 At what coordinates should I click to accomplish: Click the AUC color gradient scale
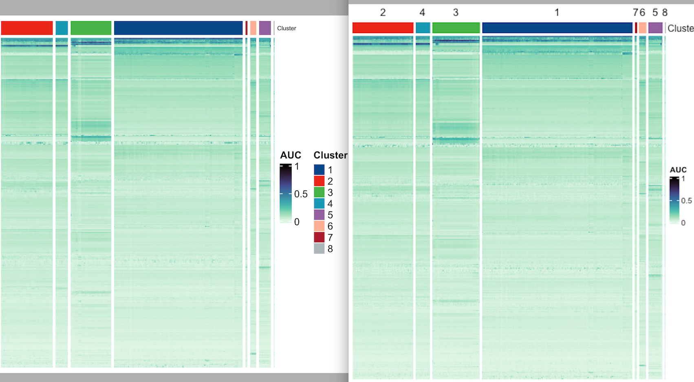[285, 193]
